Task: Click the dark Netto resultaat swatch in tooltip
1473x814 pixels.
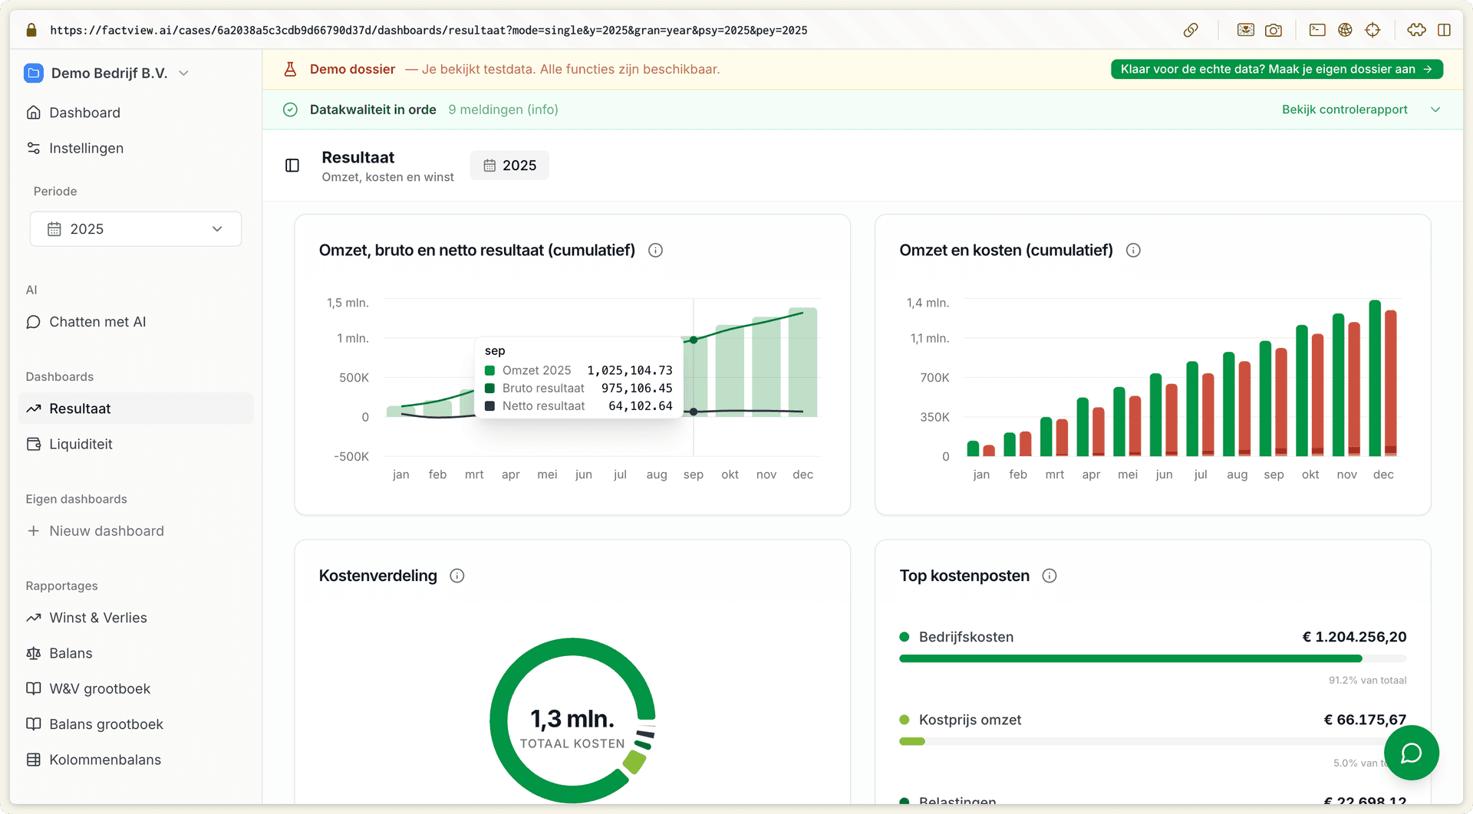Action: tap(489, 406)
